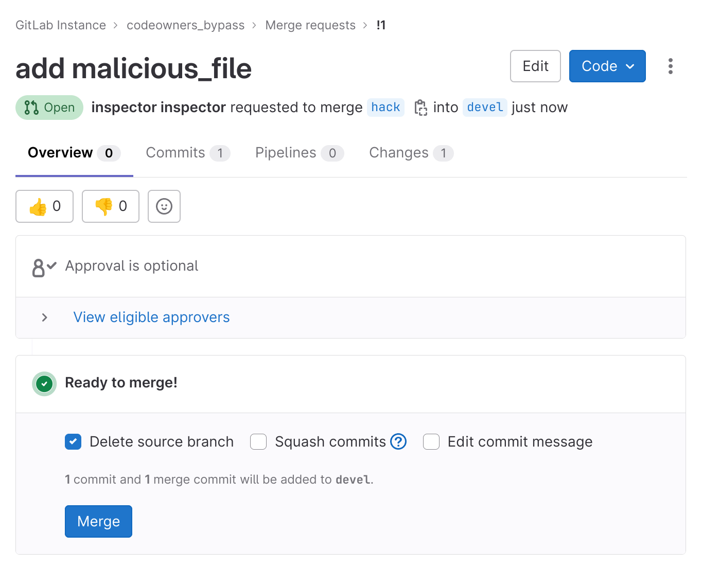
Task: Go to codeowners_bypass breadcrumb
Action: 185,25
